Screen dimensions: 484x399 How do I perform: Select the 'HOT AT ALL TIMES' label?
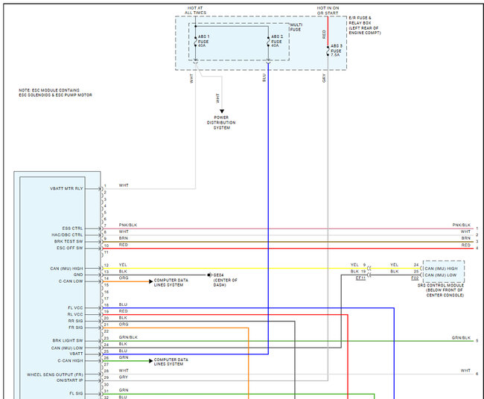coord(195,10)
